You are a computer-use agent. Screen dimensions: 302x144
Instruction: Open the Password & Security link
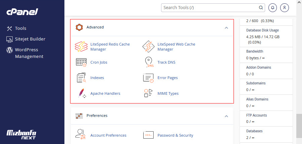(x=175, y=135)
